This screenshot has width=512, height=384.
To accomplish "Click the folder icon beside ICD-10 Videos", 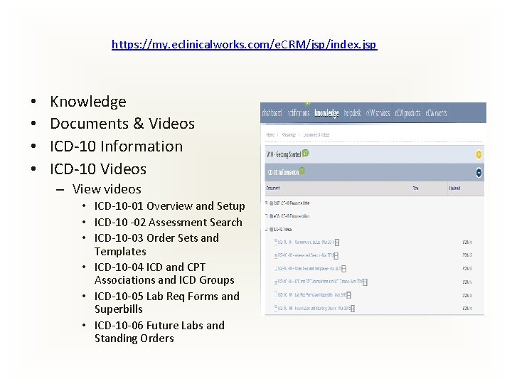I will [271, 230].
